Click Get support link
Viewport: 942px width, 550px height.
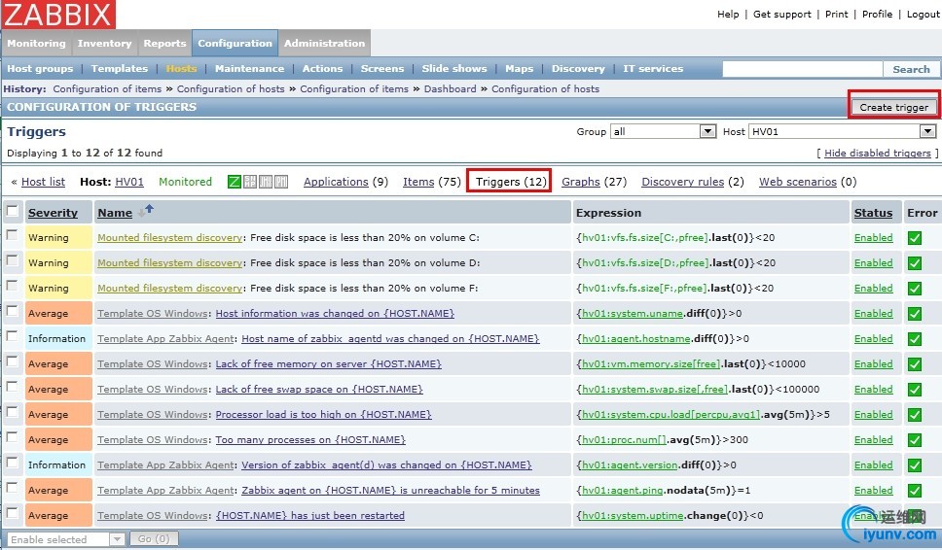click(782, 14)
